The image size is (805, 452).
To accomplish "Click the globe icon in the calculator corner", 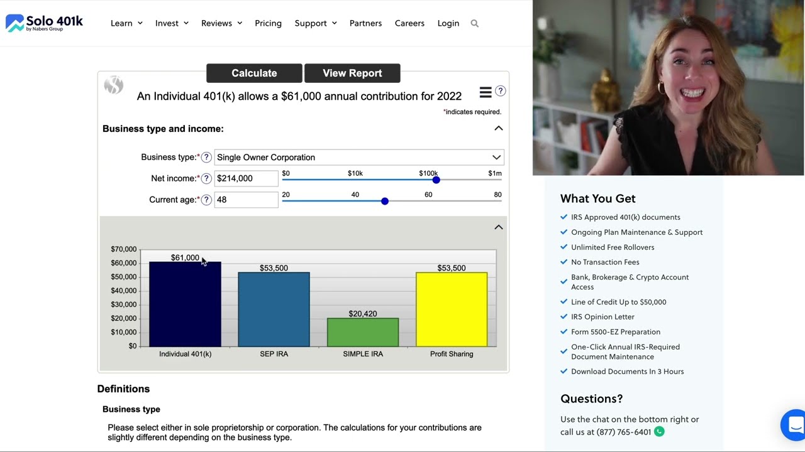I will coord(114,85).
